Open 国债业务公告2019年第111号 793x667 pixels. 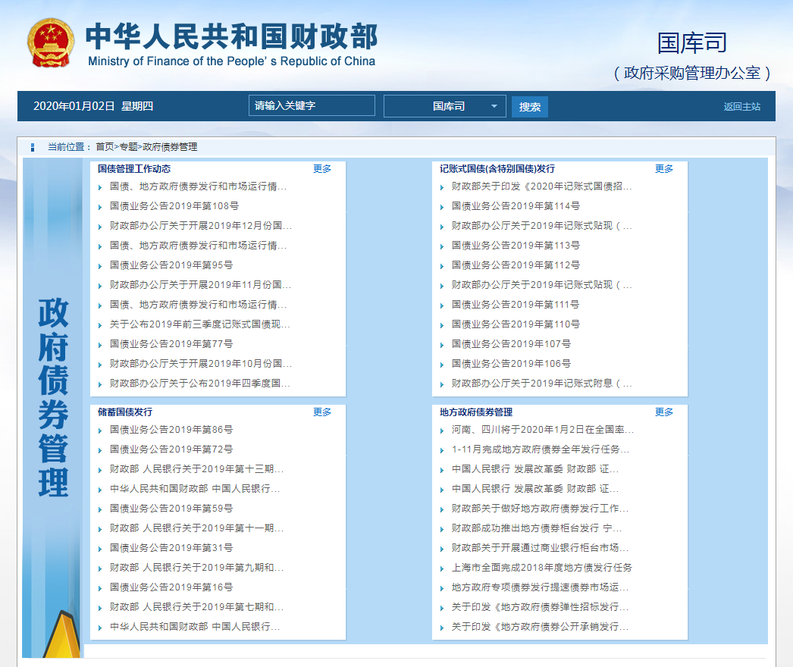point(516,305)
